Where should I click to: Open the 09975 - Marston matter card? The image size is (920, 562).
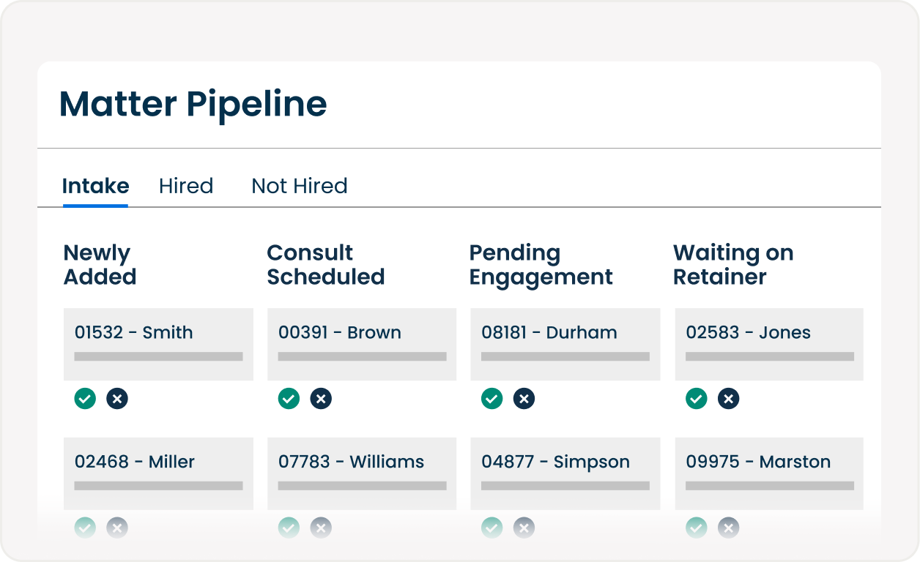click(x=768, y=473)
